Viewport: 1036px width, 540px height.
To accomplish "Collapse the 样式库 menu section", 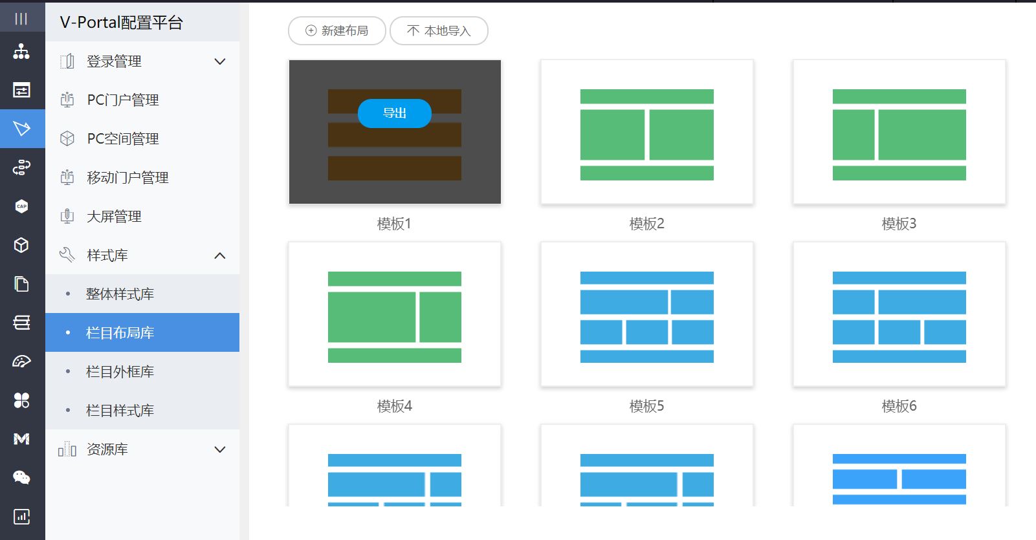I will pyautogui.click(x=220, y=255).
